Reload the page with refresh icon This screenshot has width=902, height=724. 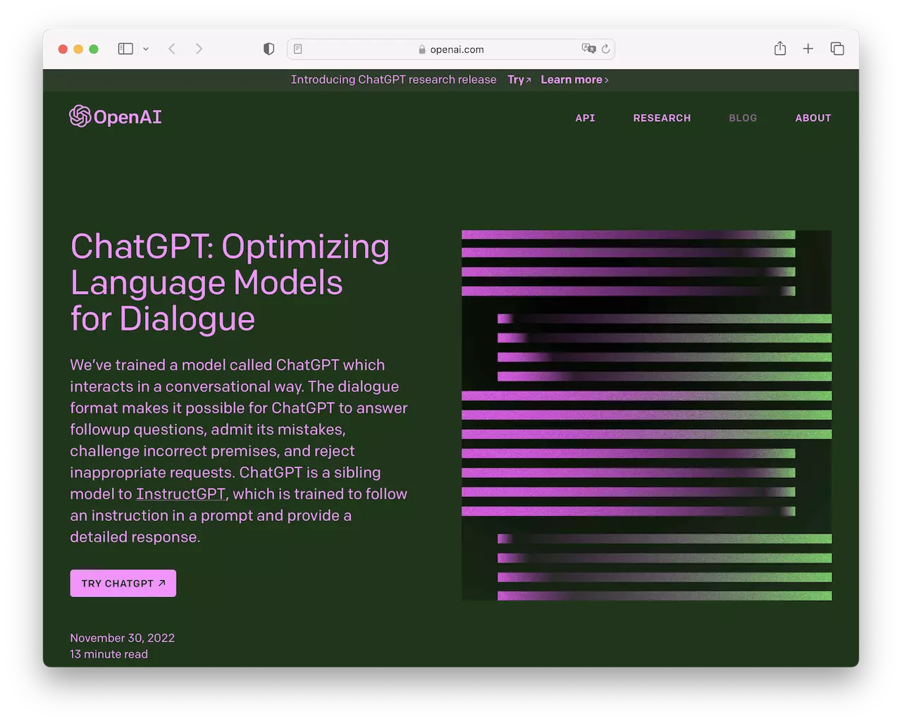605,49
